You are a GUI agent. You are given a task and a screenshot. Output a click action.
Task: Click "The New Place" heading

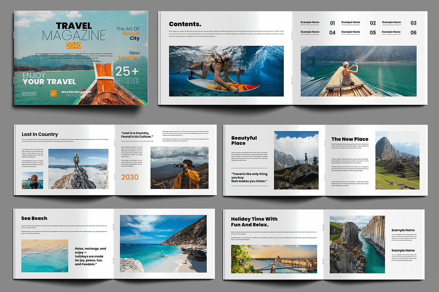(350, 139)
